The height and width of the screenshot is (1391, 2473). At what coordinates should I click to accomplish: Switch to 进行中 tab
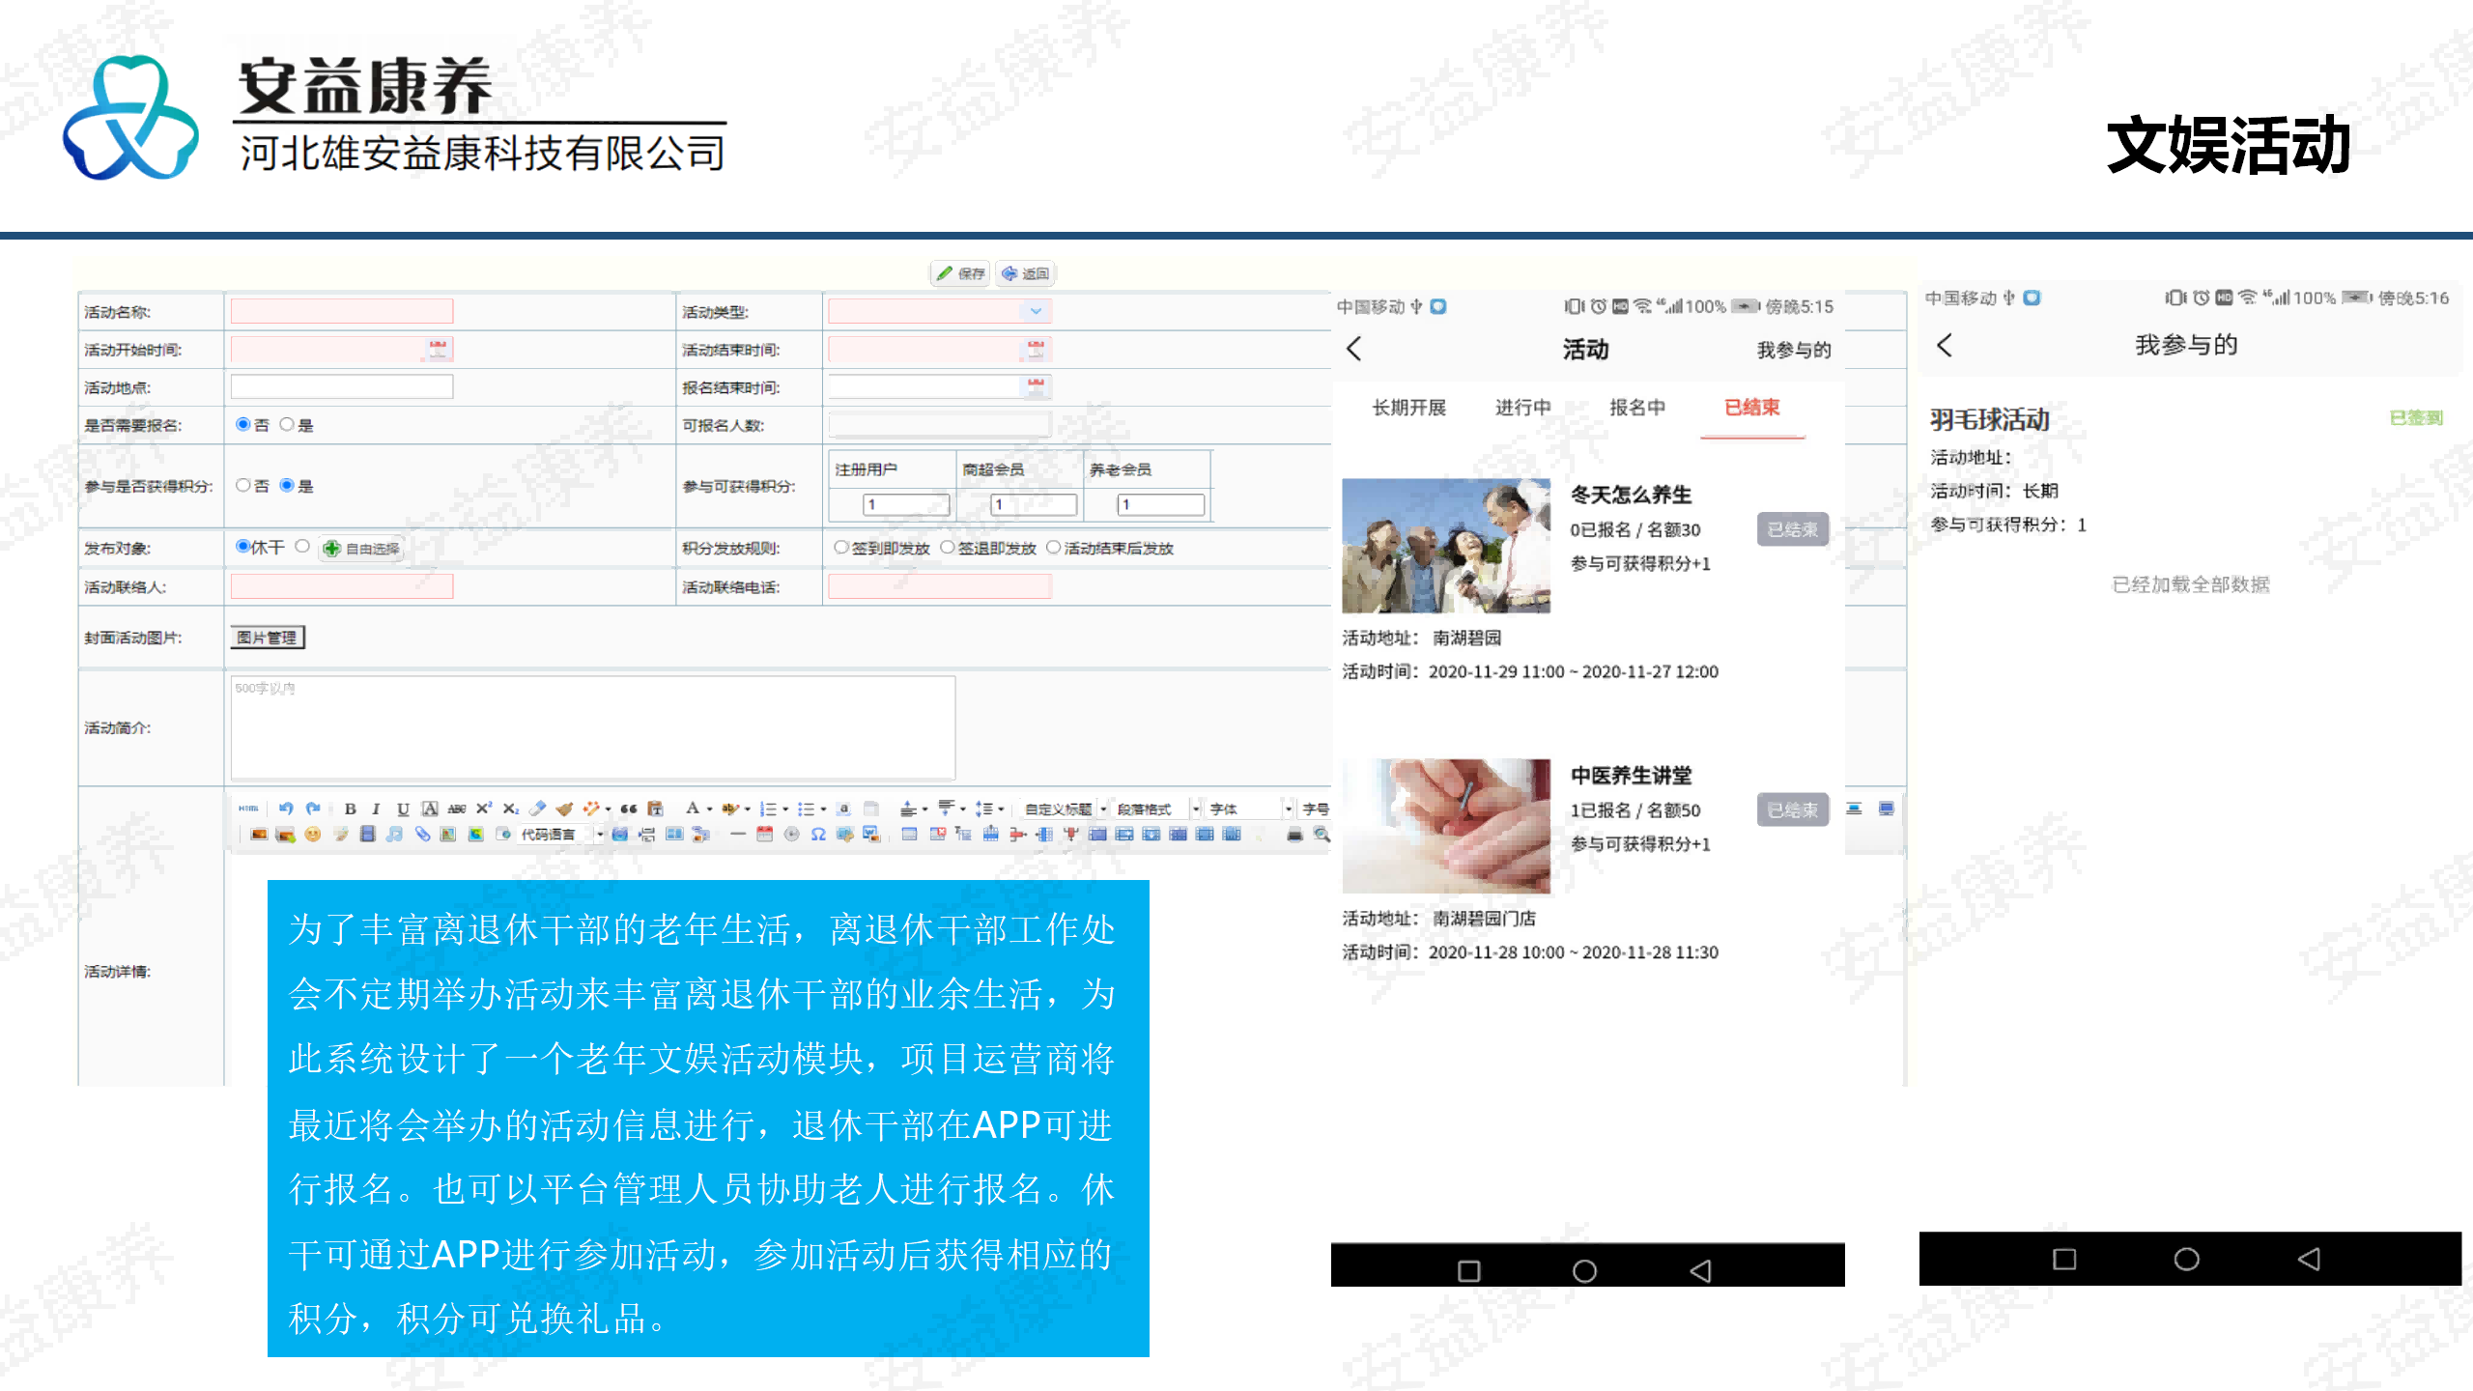point(1522,408)
